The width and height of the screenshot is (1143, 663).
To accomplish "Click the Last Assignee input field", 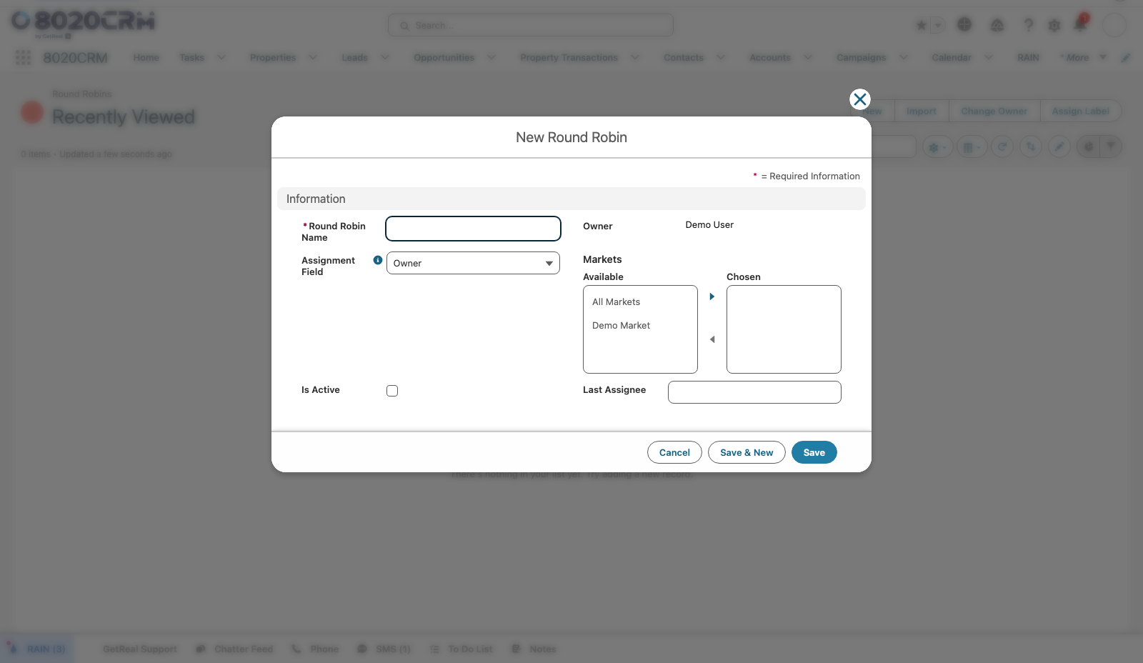I will tap(754, 392).
